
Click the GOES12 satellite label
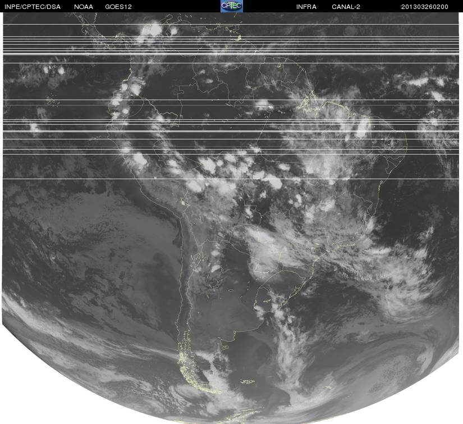point(118,7)
